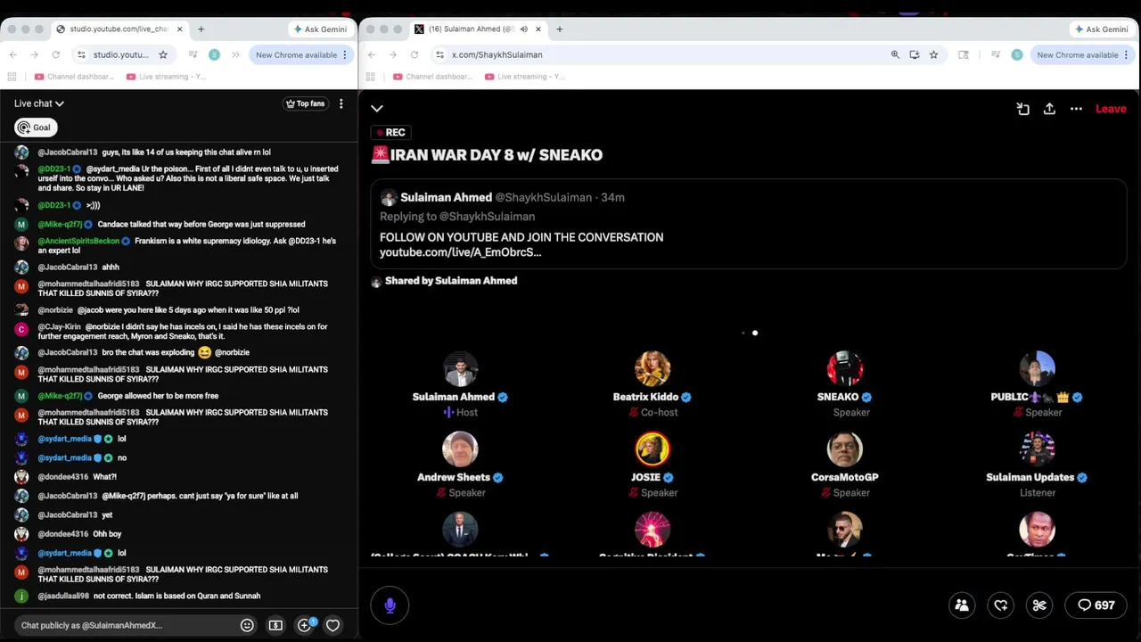Open site info icon in X address bar
Image resolution: width=1141 pixels, height=642 pixels.
[x=440, y=54]
